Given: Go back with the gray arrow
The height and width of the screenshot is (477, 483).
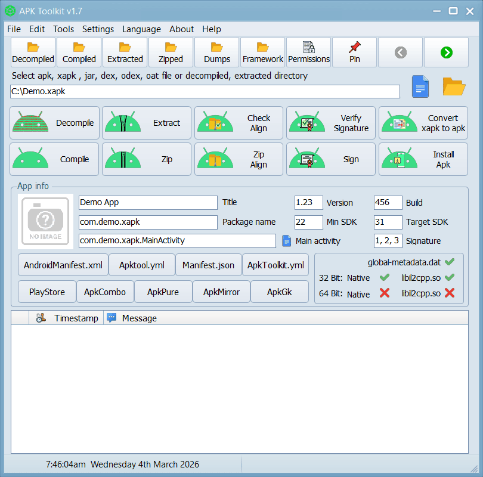Looking at the screenshot, I should click(401, 52).
